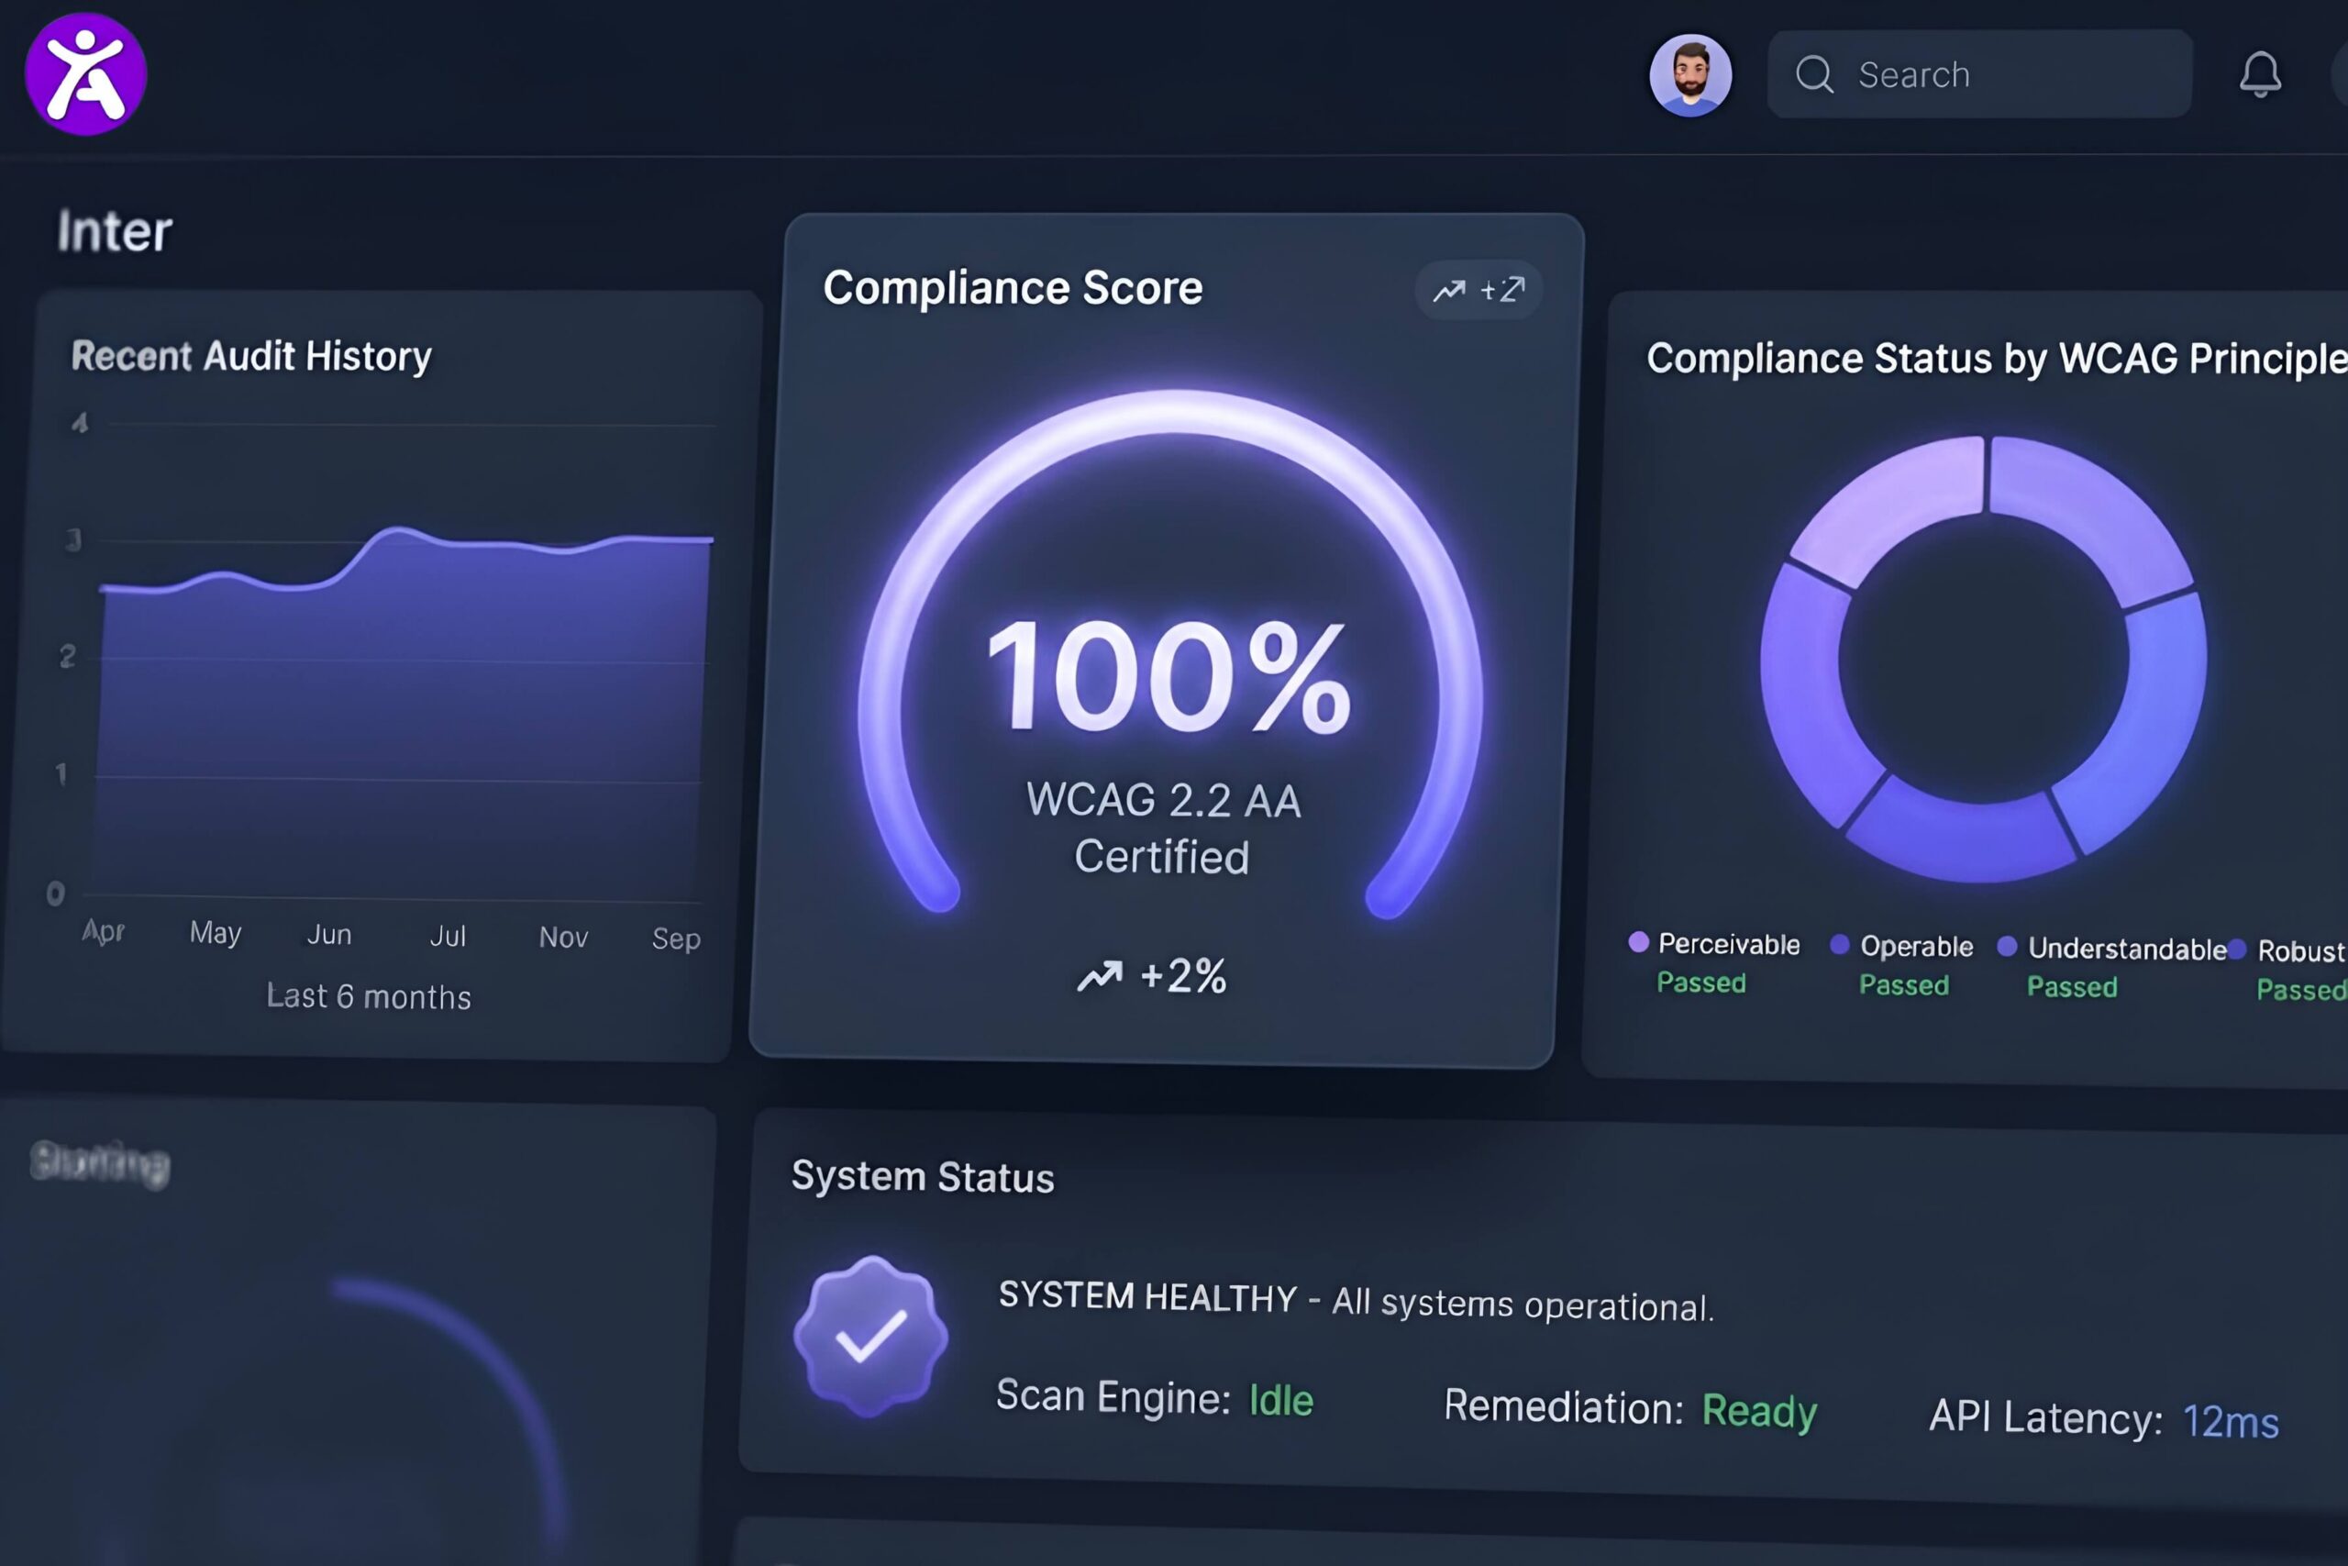This screenshot has height=1566, width=2348.
Task: Click Passed status under Operable
Action: click(1904, 984)
